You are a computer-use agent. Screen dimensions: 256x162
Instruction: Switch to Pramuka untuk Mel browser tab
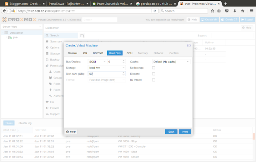click(112, 4)
